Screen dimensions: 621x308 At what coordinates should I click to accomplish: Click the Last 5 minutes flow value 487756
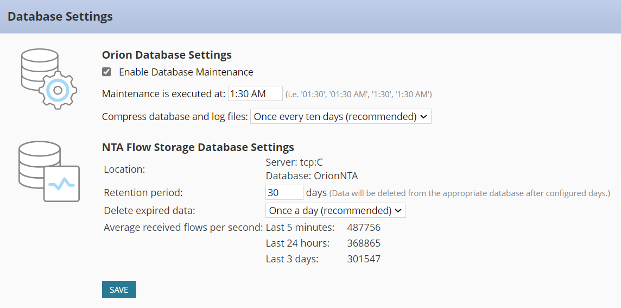pyautogui.click(x=364, y=227)
